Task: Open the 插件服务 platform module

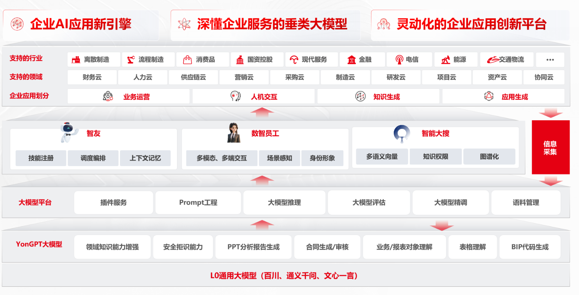Action: pos(114,202)
